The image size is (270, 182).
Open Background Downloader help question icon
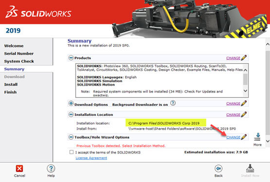pyautogui.click(x=173, y=103)
